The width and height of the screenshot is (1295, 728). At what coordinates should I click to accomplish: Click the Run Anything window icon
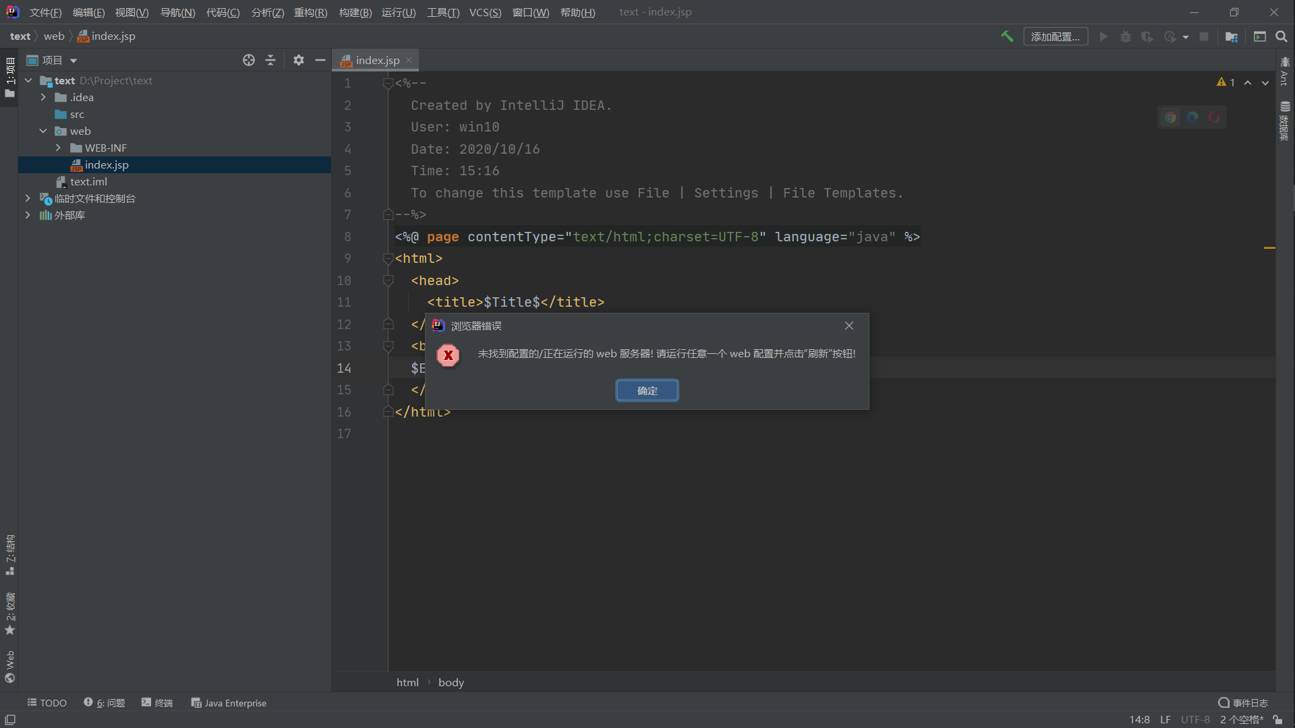(1260, 36)
